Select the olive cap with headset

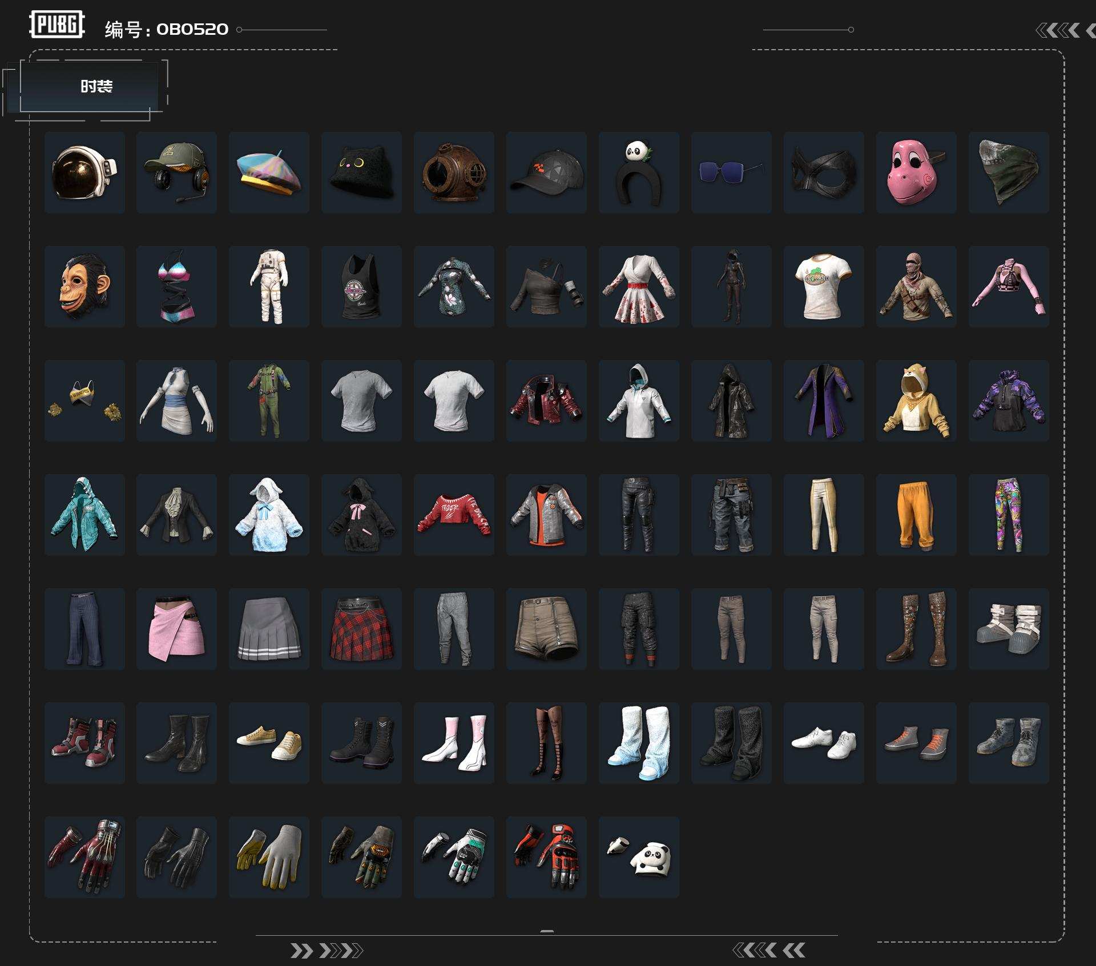point(177,172)
